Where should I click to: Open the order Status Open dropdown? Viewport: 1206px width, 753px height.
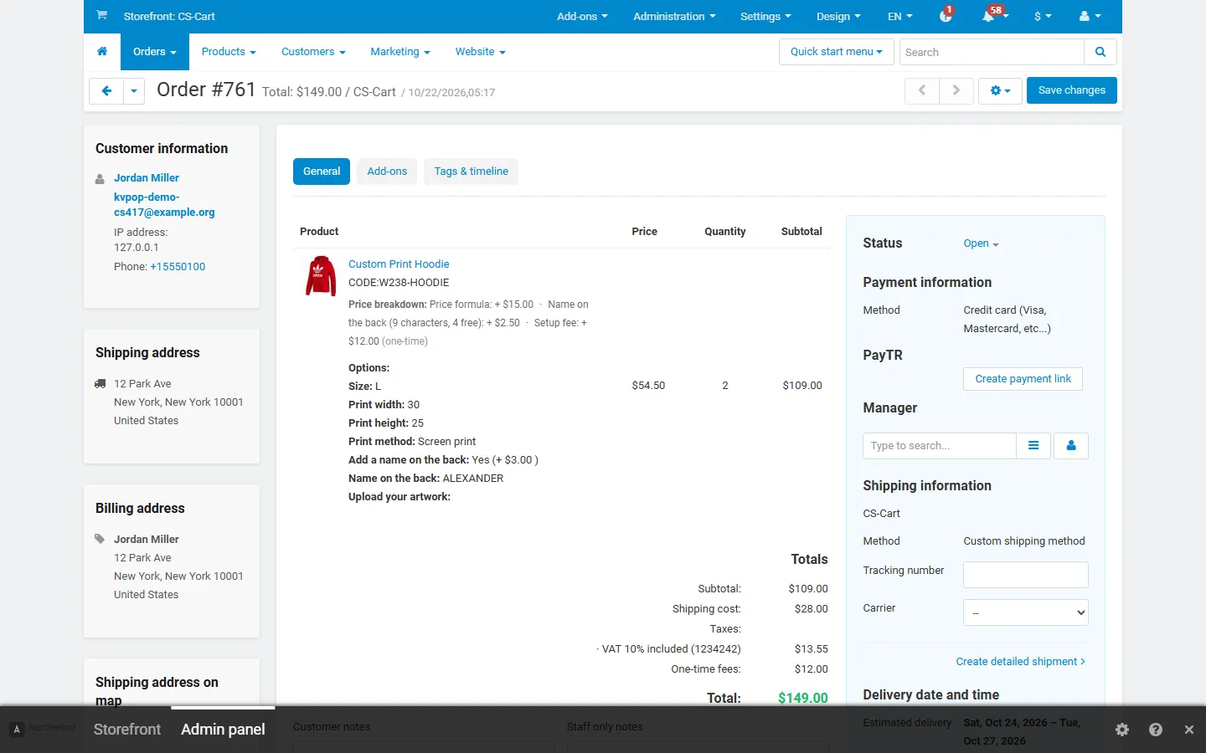tap(981, 243)
